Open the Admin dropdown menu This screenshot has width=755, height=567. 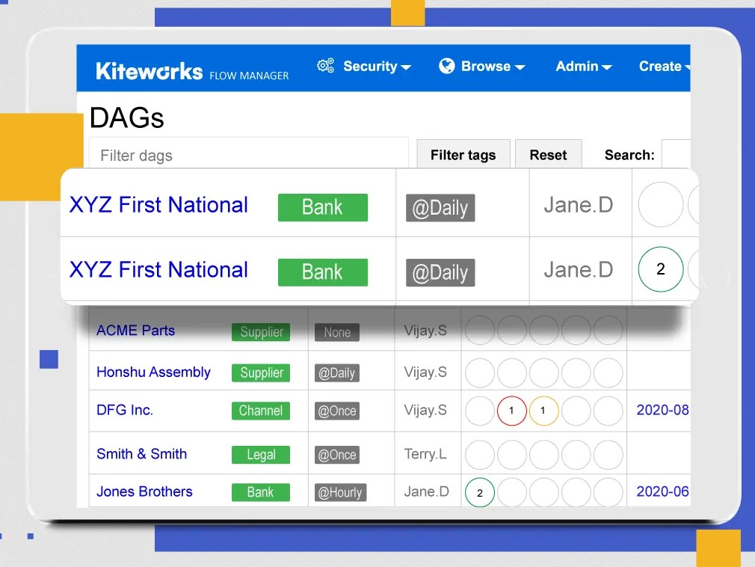[x=584, y=66]
